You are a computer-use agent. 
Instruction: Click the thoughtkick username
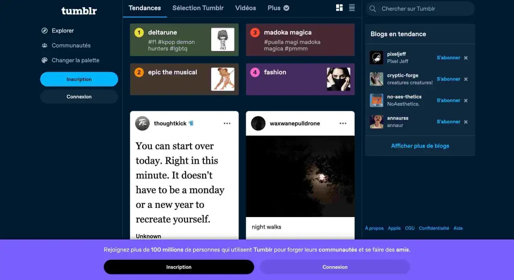[x=170, y=124]
